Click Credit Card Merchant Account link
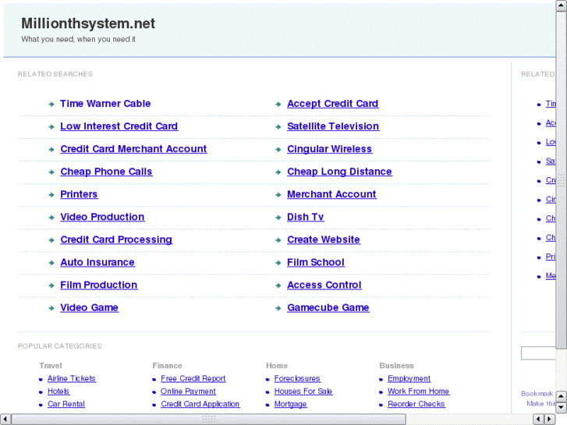Viewport: 567px width, 425px height. (133, 149)
